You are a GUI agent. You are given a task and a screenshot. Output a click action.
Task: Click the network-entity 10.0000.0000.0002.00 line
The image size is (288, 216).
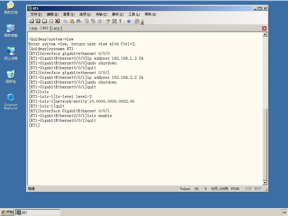(x=82, y=101)
